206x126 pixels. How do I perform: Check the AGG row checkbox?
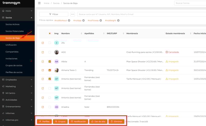(x=50, y=52)
